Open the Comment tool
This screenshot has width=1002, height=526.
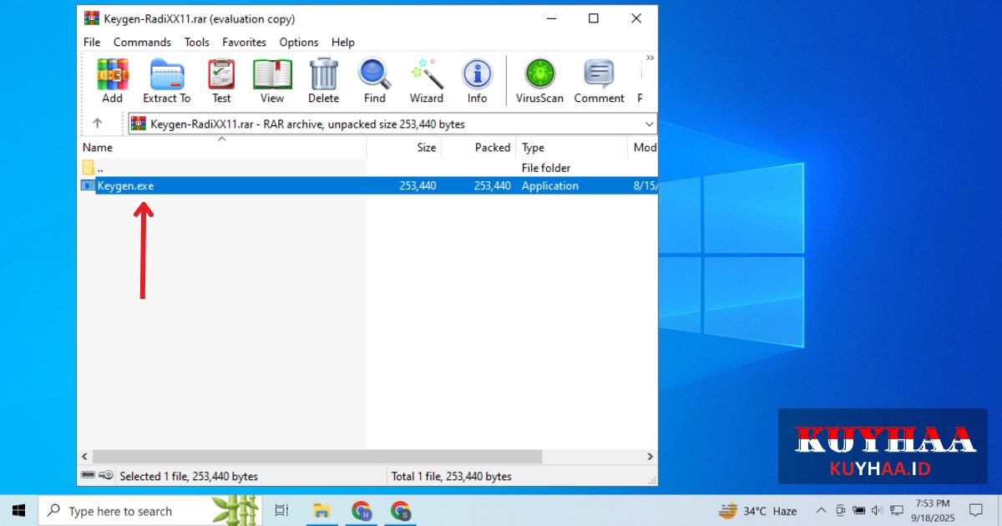tap(599, 81)
